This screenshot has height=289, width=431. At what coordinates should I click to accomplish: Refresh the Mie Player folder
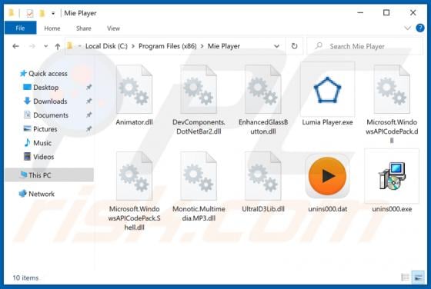[x=294, y=46]
